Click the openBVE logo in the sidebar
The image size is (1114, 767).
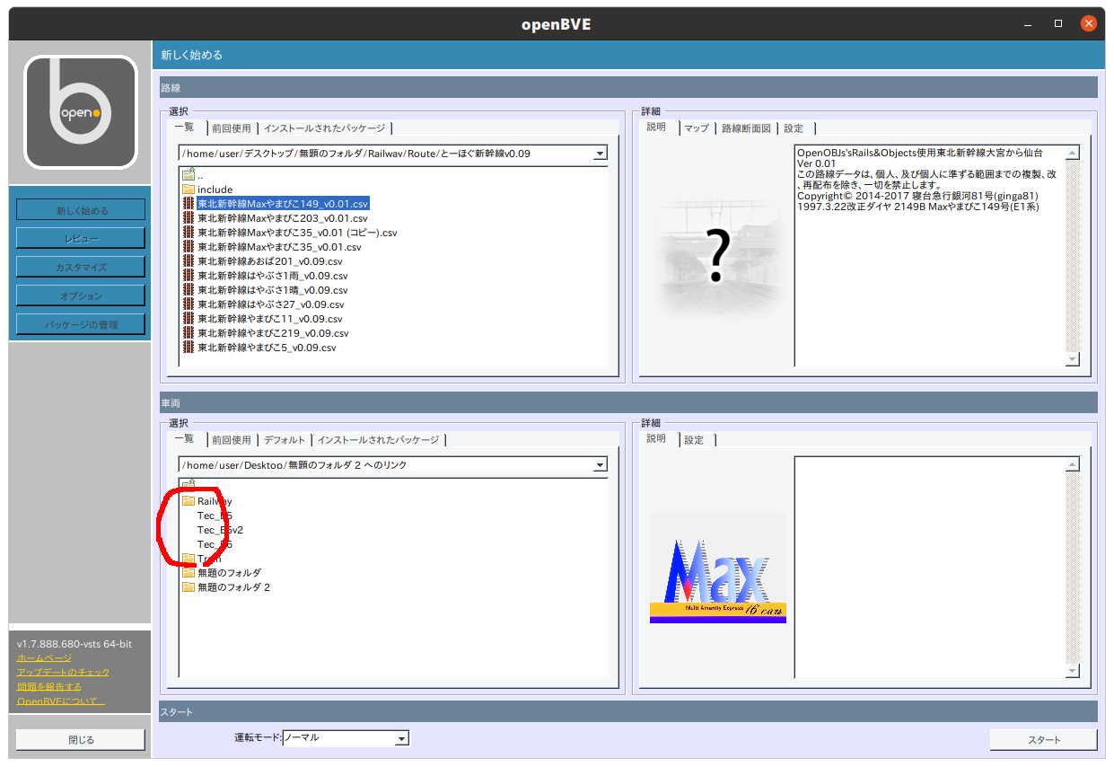(80, 111)
